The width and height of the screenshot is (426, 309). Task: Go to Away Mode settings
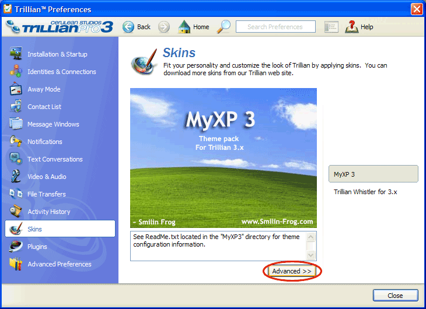coord(44,89)
